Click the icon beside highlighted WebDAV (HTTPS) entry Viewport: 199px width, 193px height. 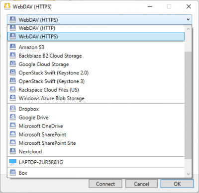(x=13, y=36)
